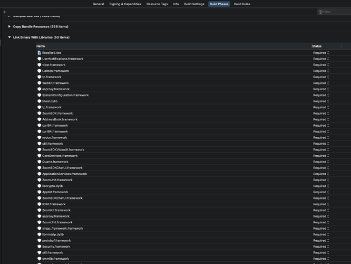351x264 pixels.
Task: Click the cmmlib.framework icon
Action: tap(40, 259)
